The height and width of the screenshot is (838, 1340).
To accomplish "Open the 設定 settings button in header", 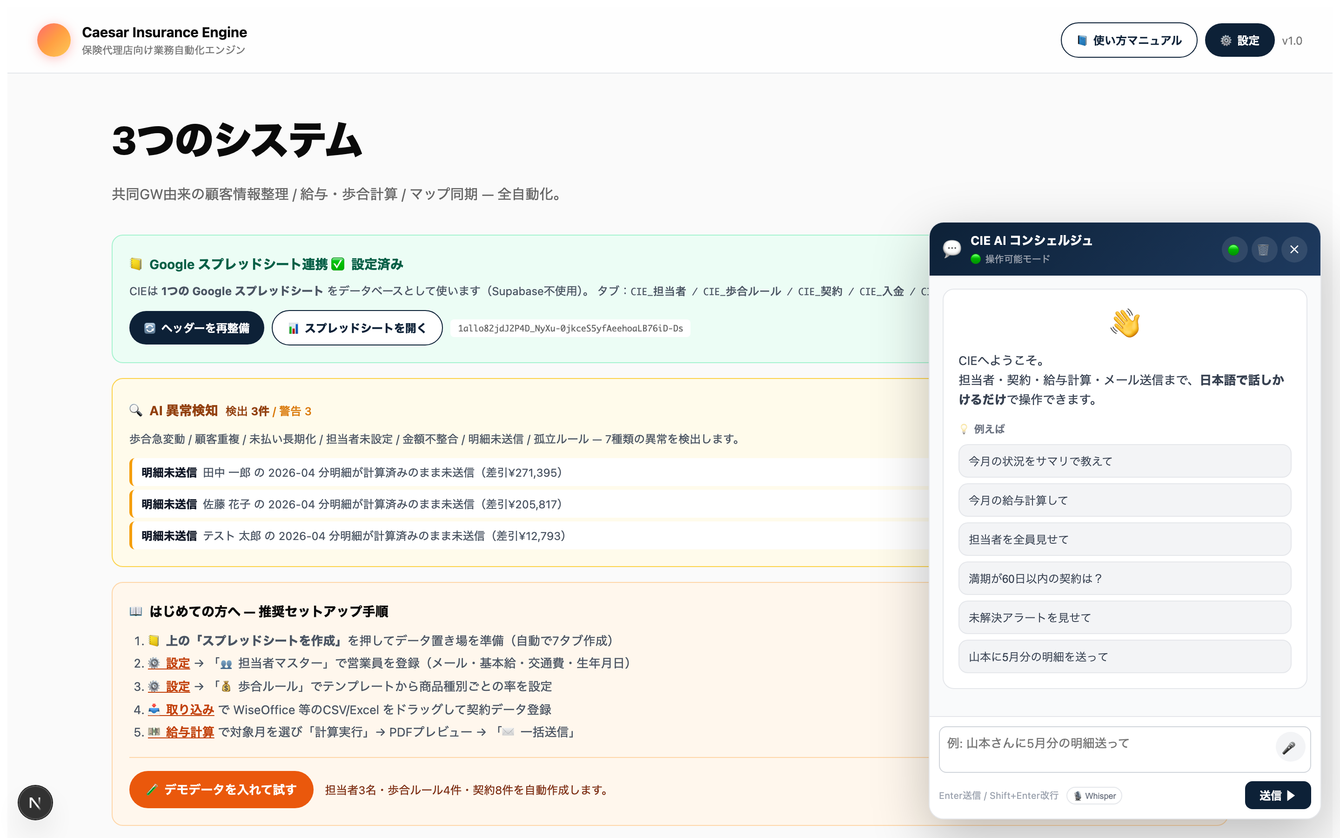I will click(x=1239, y=40).
